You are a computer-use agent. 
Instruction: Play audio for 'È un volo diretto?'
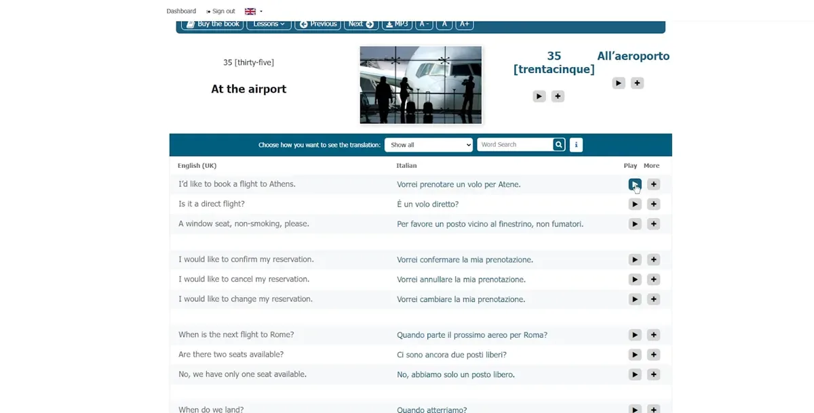click(634, 204)
